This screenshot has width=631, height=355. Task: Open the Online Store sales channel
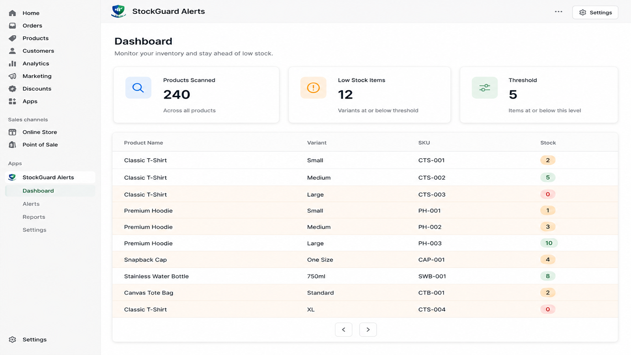(39, 132)
